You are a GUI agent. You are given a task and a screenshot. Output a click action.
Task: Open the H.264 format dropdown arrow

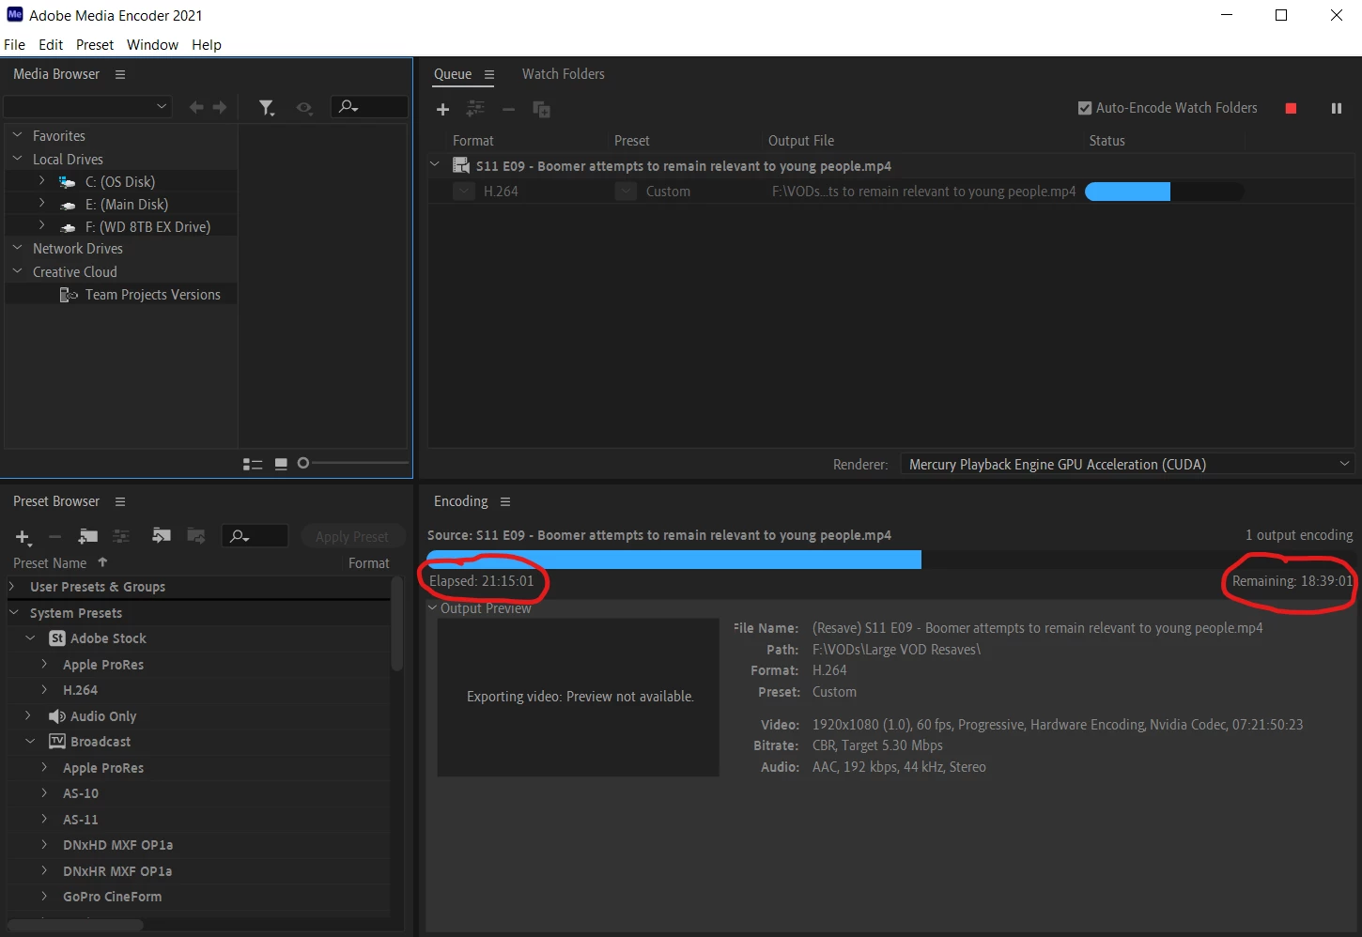[463, 192]
